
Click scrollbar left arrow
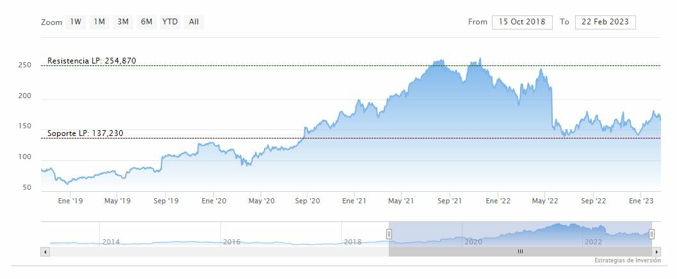pos(45,251)
